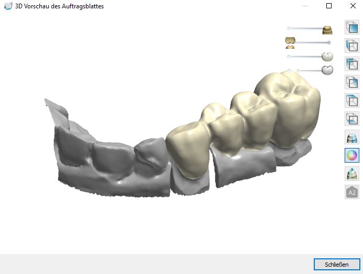Toggle the color wheel display mode
Image resolution: width=363 pixels, height=274 pixels.
point(351,155)
